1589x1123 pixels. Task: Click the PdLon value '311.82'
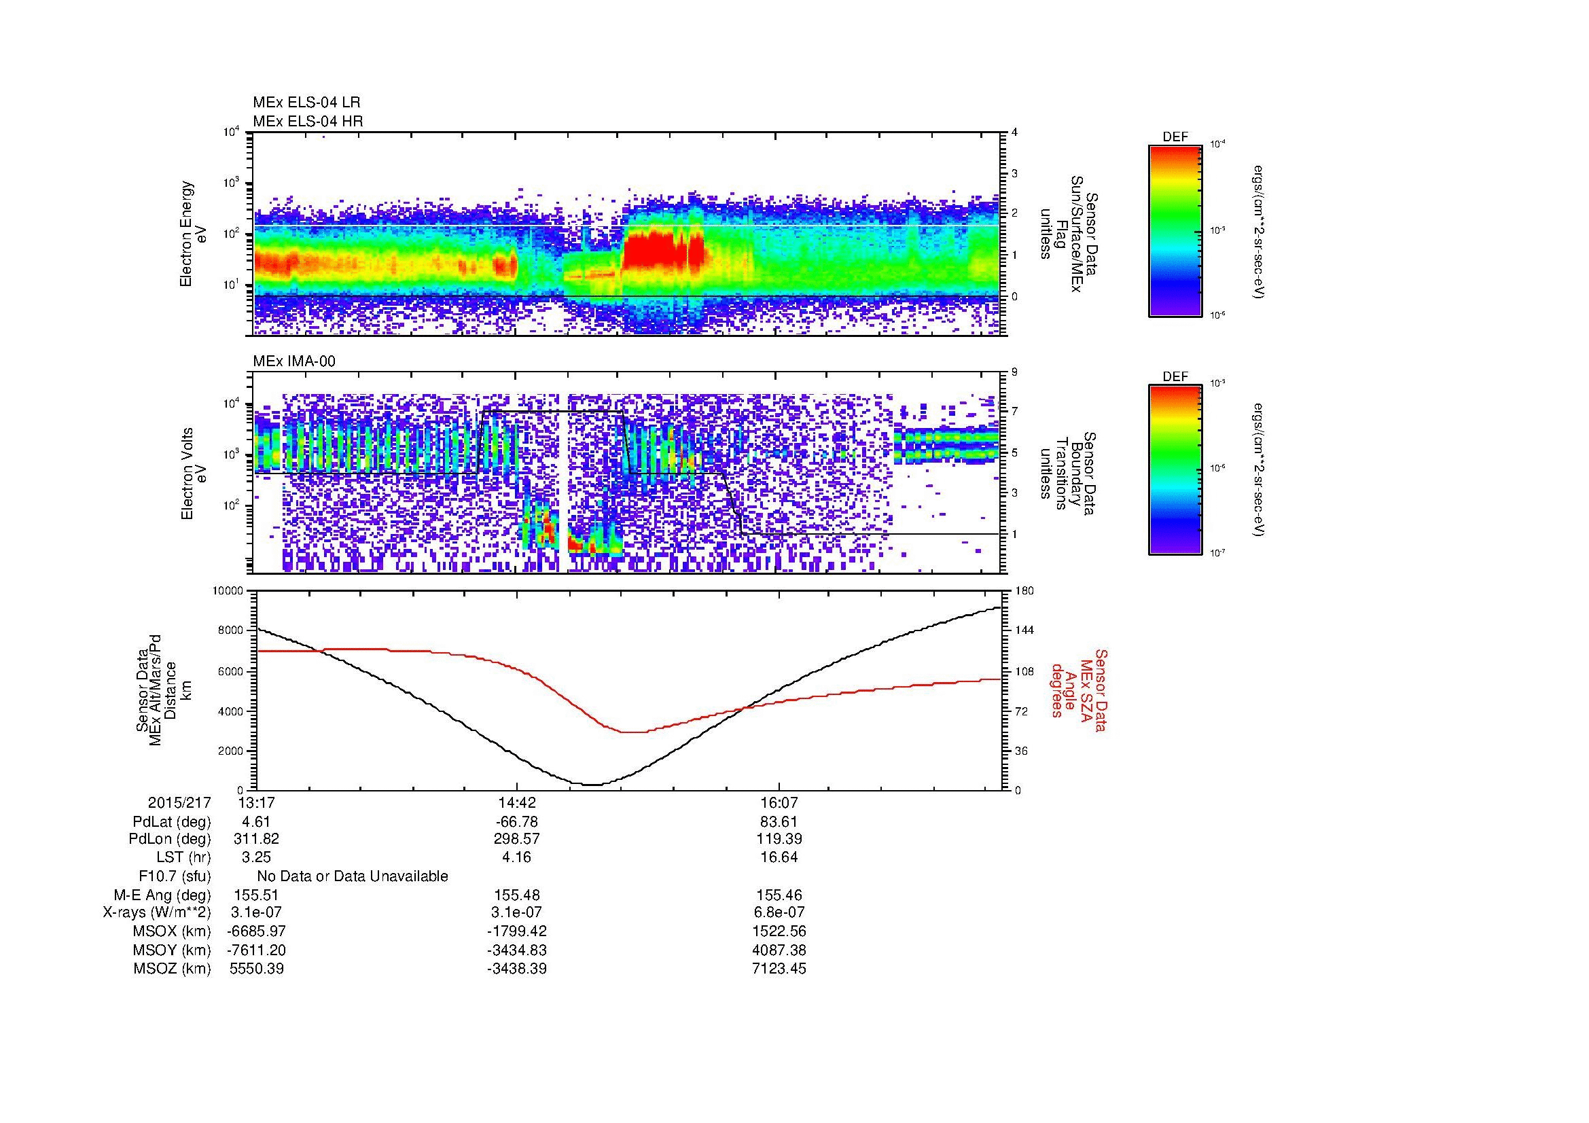[x=256, y=839]
